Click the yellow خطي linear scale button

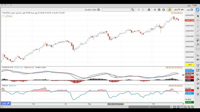pos(190,65)
